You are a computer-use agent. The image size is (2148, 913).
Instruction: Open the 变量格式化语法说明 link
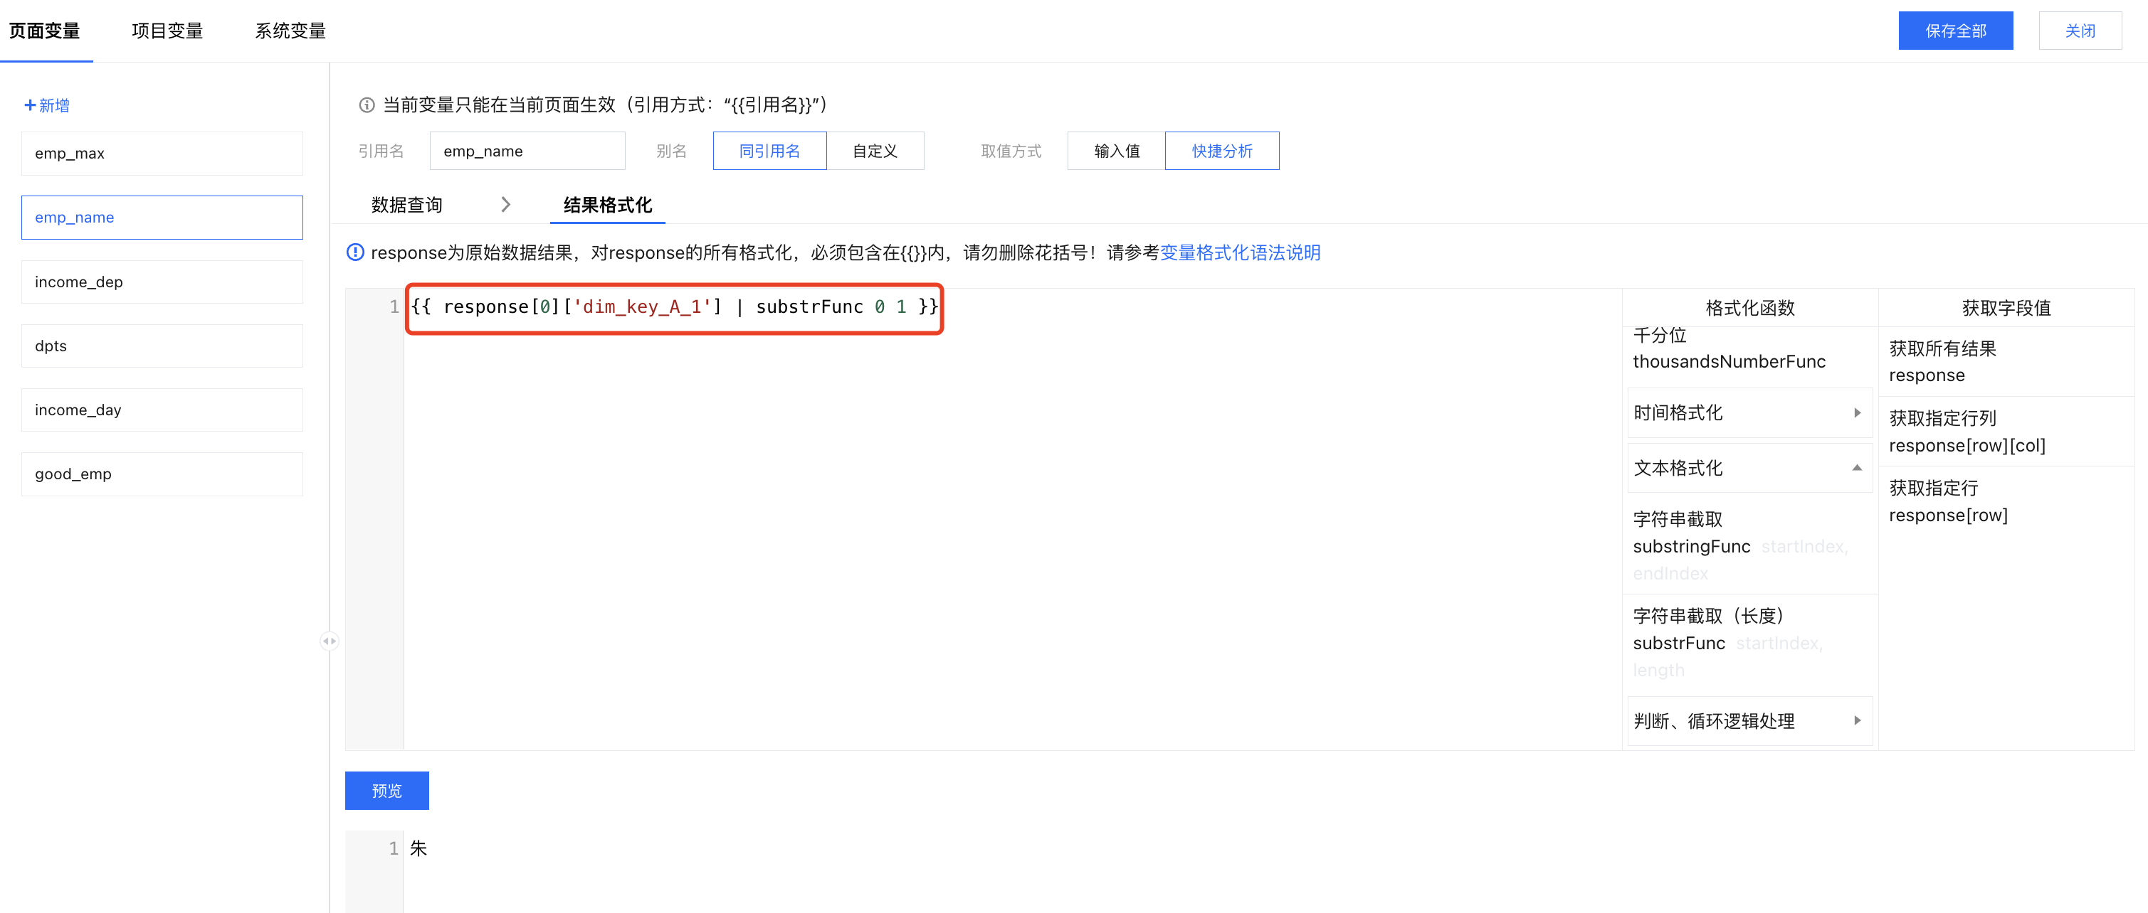point(1240,252)
